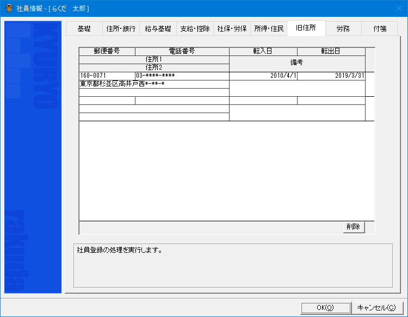Switch to the 基礎 tab
Image resolution: width=408 pixels, height=317 pixels.
click(x=84, y=29)
